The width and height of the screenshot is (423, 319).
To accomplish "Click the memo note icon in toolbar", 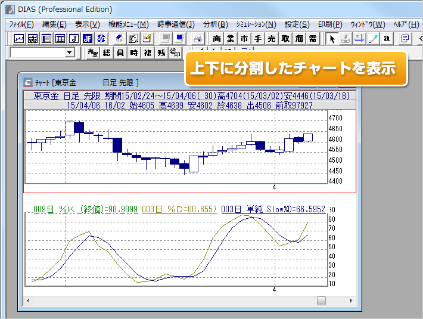I will pos(405,39).
